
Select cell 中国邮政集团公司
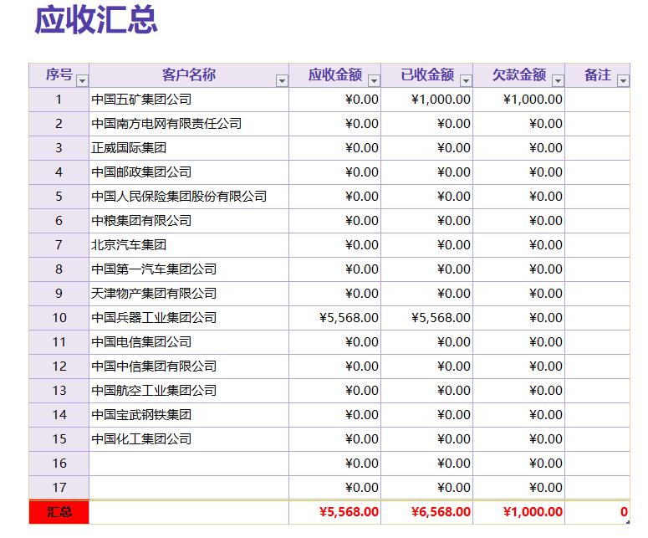tap(189, 172)
